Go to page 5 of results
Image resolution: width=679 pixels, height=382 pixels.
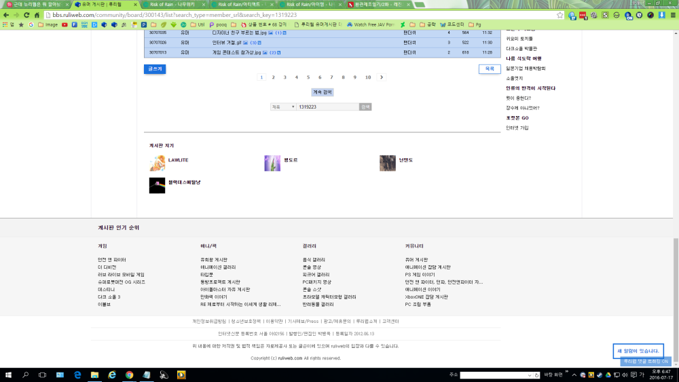[308, 77]
